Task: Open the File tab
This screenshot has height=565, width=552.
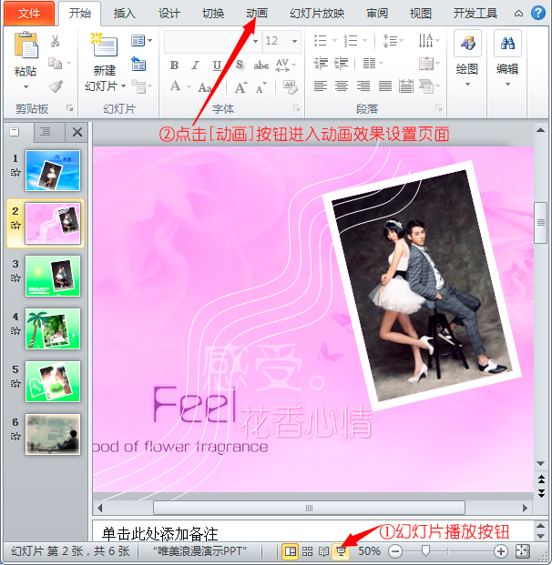Action: point(29,14)
